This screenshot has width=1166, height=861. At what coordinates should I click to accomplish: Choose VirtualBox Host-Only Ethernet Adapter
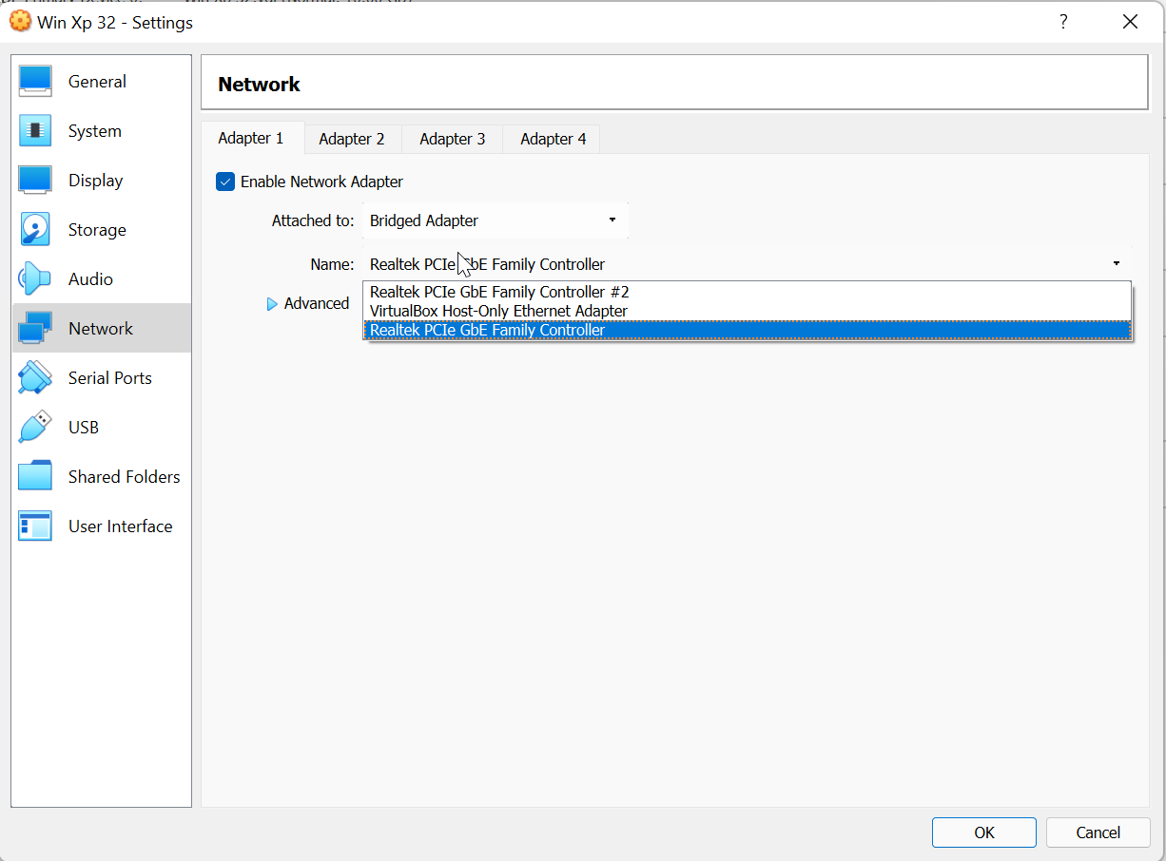tap(748, 311)
